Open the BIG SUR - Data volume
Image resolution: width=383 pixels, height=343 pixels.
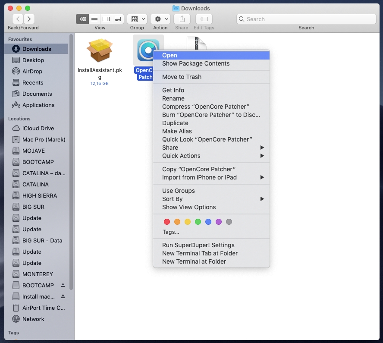[x=36, y=241]
